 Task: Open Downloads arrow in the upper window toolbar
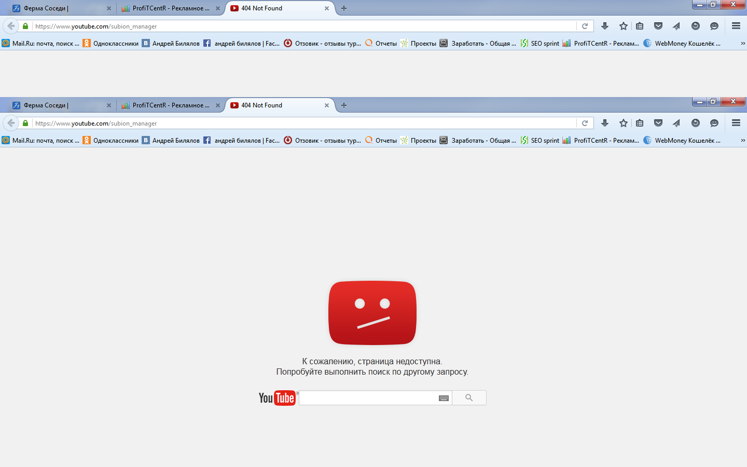(x=605, y=26)
